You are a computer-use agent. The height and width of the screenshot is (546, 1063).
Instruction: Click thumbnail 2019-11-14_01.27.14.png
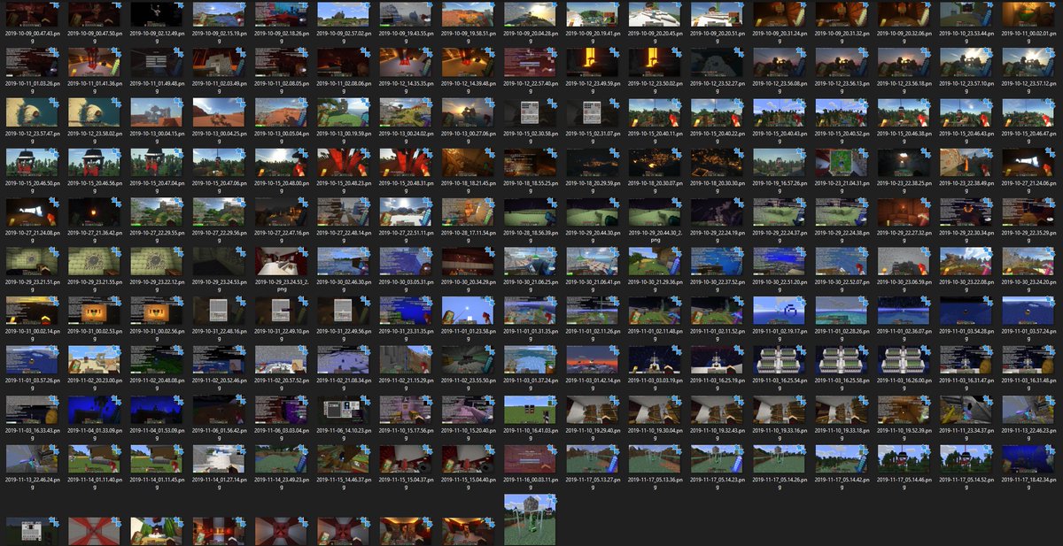(218, 458)
